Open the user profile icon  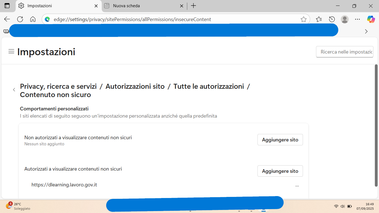tap(345, 19)
